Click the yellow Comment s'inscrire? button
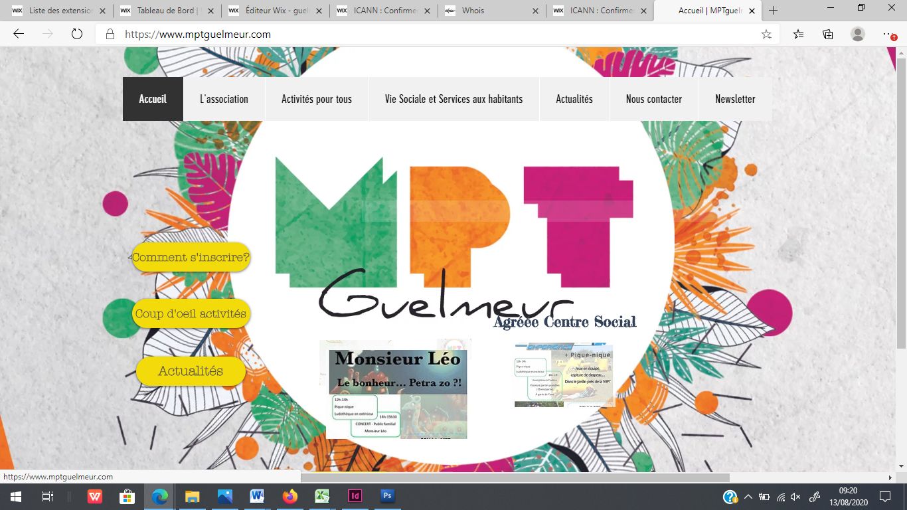907x510 pixels. tap(191, 257)
